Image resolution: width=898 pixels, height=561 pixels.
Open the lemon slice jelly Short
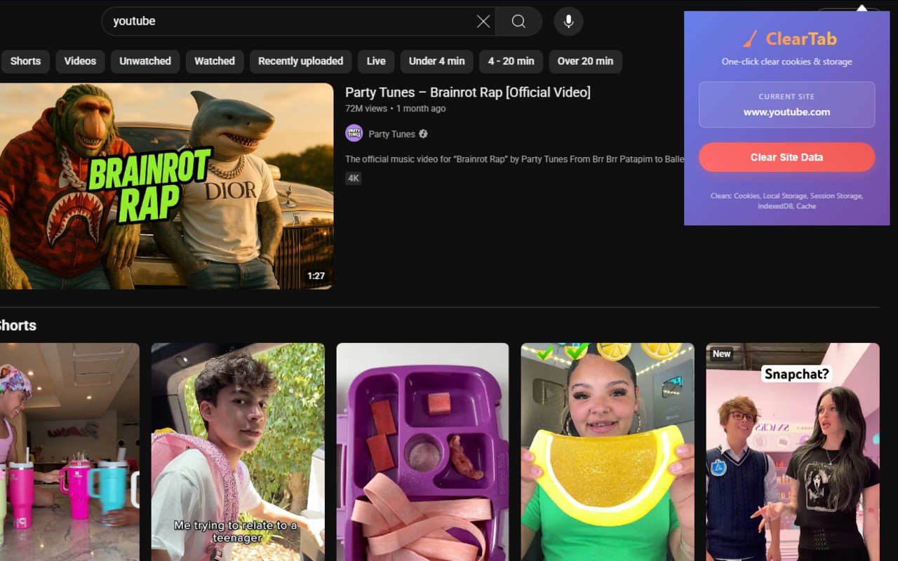point(608,452)
